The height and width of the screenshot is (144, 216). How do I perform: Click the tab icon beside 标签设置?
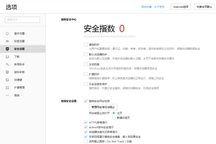[x=7, y=41]
